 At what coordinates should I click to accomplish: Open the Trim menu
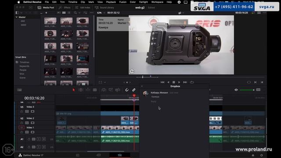pos(62,2)
